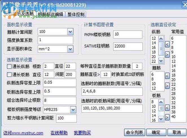Click the PKPM楼板钢筋 input field
The height and width of the screenshot is (138, 187).
click(128, 34)
